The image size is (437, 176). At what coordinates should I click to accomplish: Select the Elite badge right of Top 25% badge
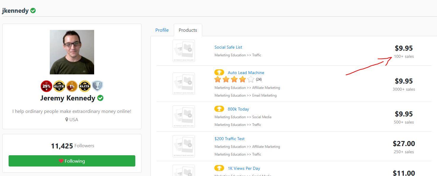pyautogui.click(x=59, y=86)
